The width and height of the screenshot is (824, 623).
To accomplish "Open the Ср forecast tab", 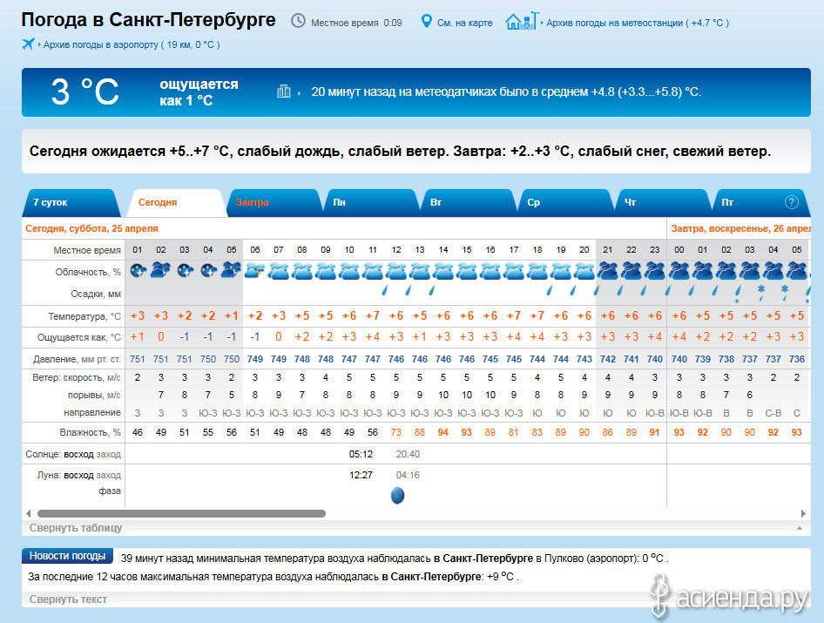I will tap(533, 202).
